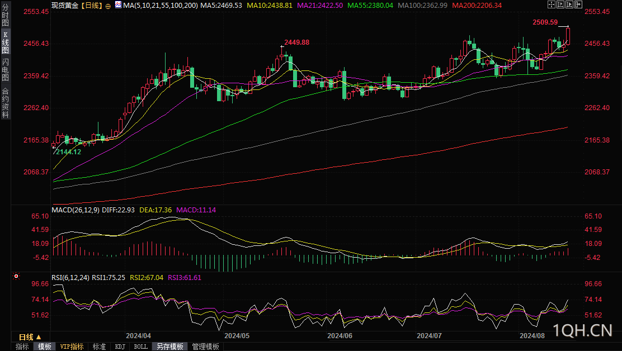
Task: Click the RSI3:61.61 value
Action: click(x=185, y=278)
